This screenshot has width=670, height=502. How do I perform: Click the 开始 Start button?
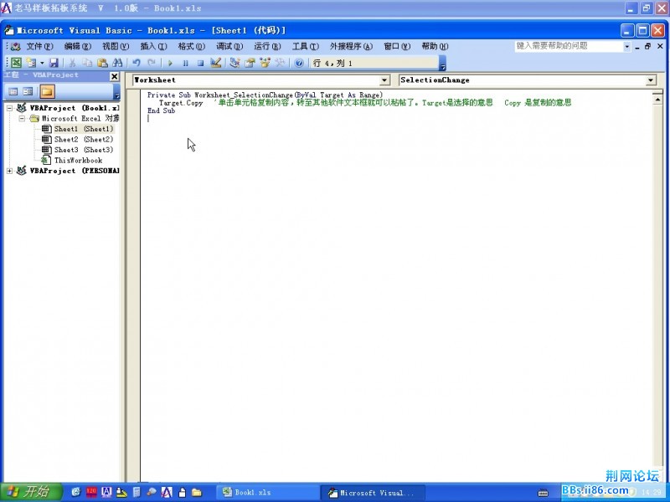pyautogui.click(x=28, y=492)
